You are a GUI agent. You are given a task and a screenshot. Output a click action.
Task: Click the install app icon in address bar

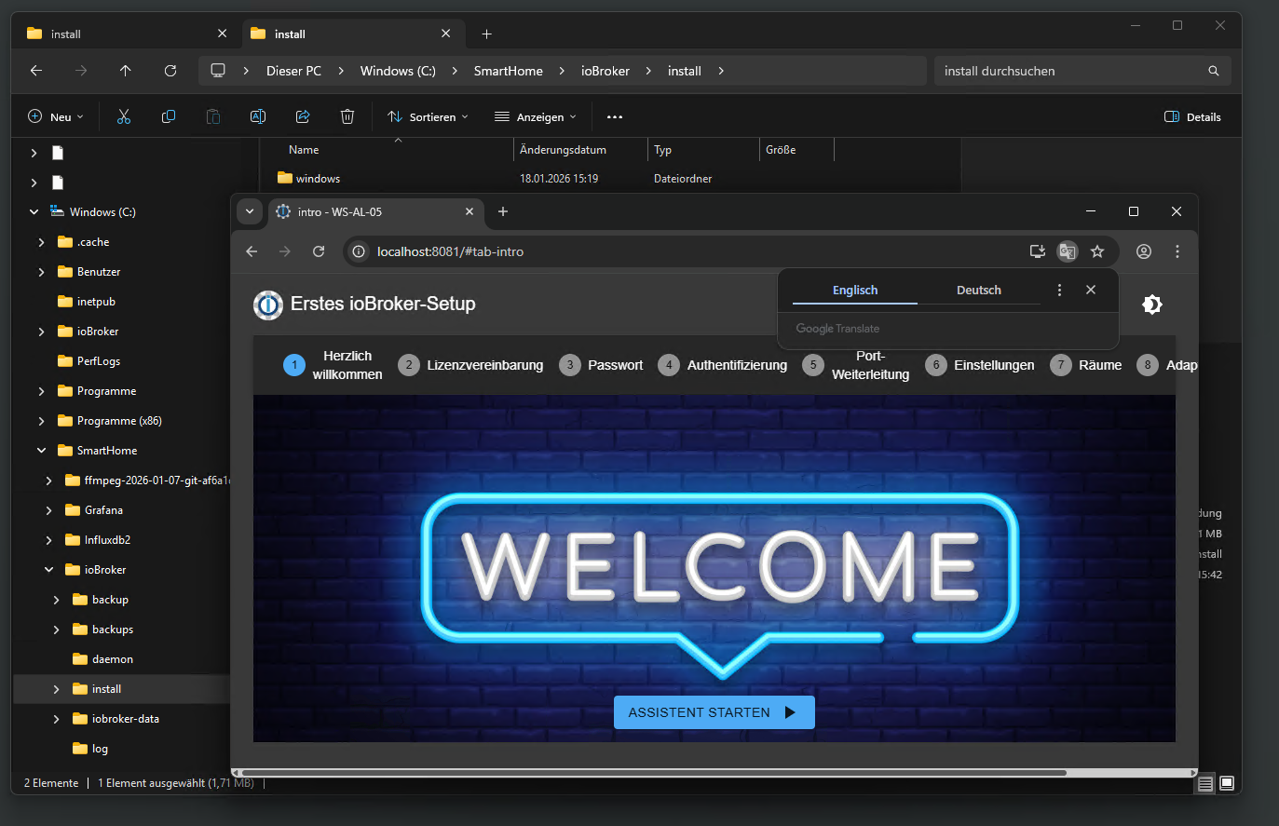1037,251
